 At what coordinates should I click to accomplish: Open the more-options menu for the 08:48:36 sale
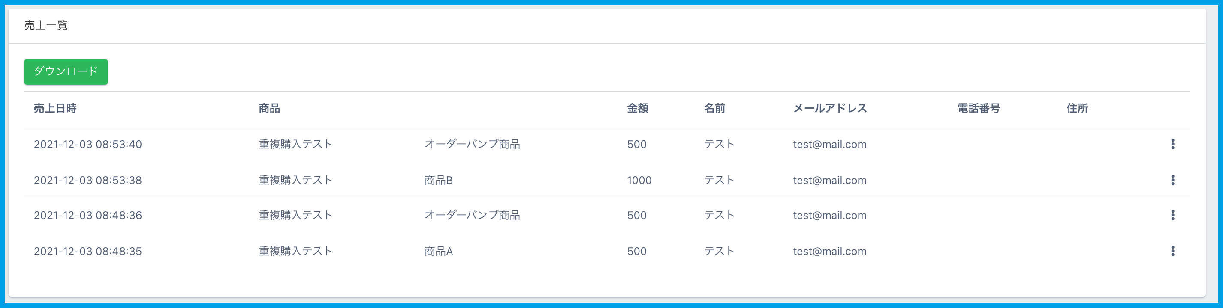(x=1173, y=215)
